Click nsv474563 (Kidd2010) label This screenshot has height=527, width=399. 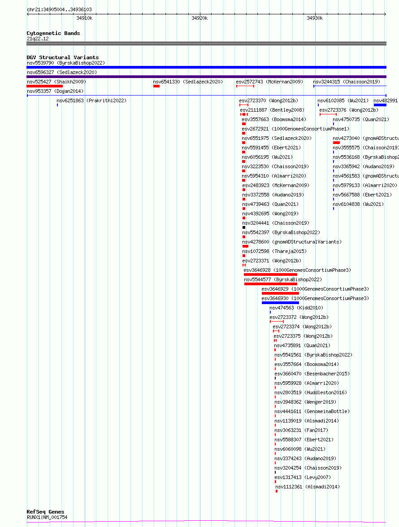[296, 308]
